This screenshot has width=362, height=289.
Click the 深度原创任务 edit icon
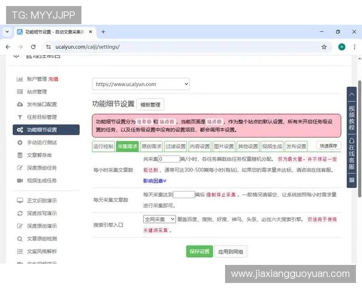tap(20, 168)
